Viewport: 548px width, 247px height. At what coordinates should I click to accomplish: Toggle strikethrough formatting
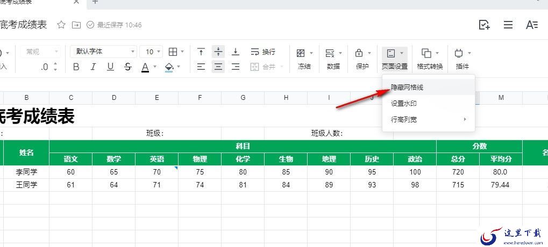pos(128,67)
